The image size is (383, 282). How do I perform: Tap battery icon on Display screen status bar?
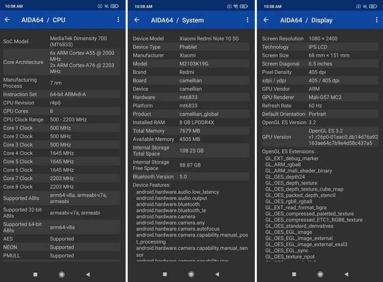coord(373,7)
